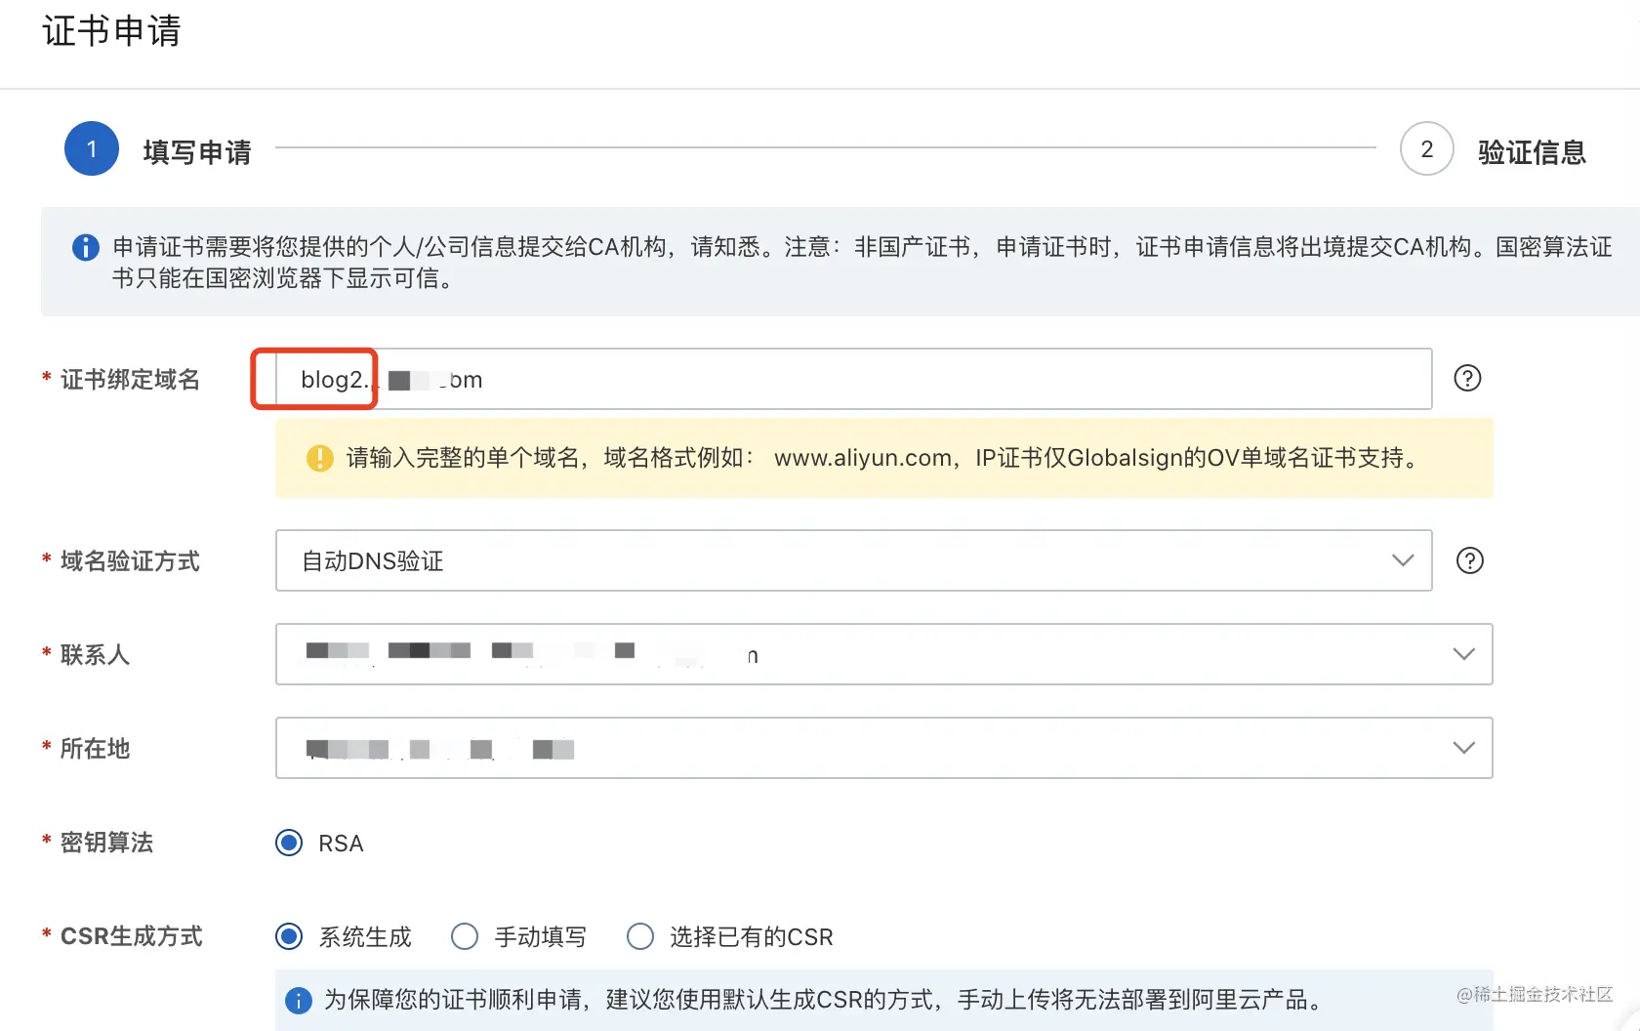Click help icon beside DNS verification dropdown

point(1469,560)
